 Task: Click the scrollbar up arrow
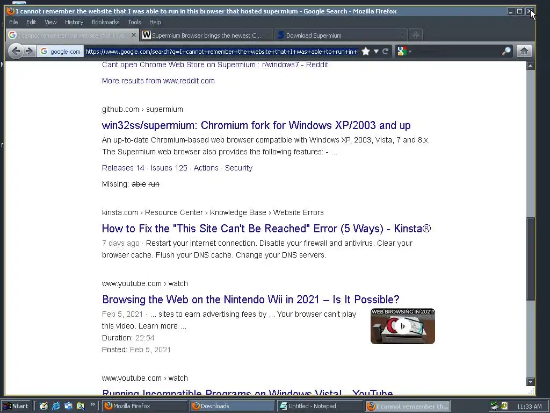pos(530,66)
